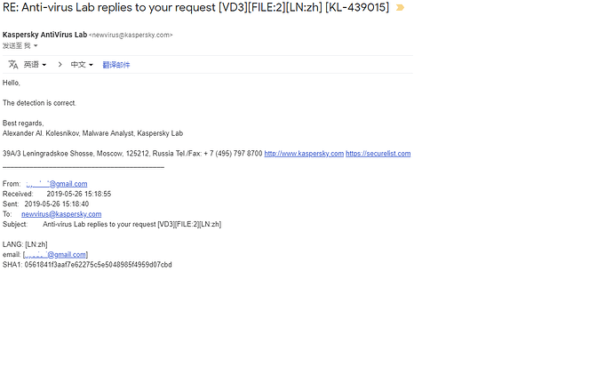Screen dimensions: 613x383
Task: Click the translate icon in translation bar
Action: 13,65
